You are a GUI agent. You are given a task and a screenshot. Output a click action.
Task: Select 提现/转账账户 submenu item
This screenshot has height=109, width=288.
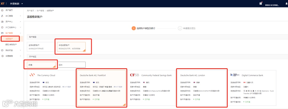point(11,45)
